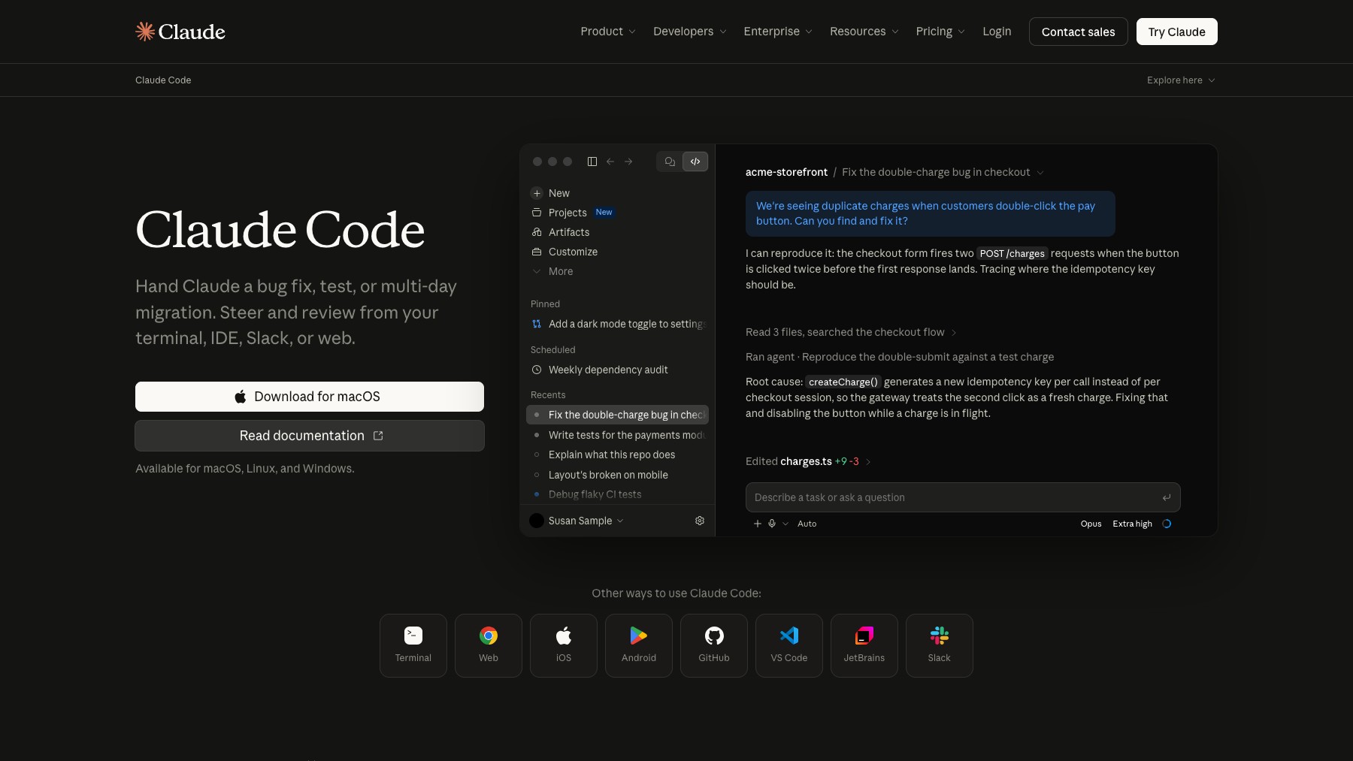The height and width of the screenshot is (761, 1353).
Task: Click the microphone icon below prompt box
Action: coord(772,524)
